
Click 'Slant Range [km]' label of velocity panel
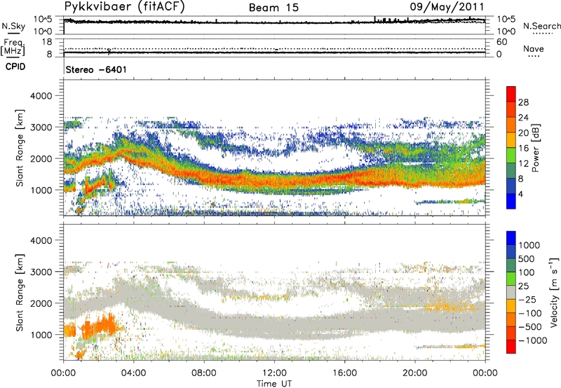click(x=20, y=293)
